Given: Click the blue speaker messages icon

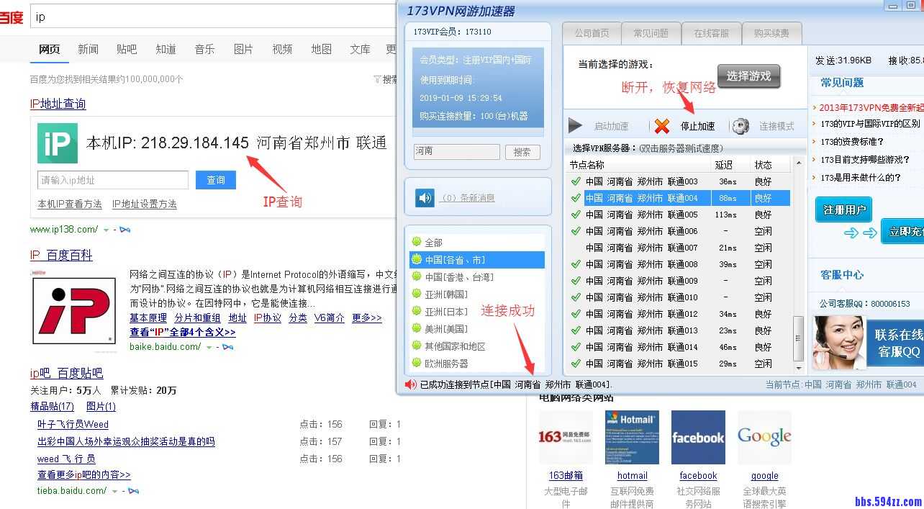Looking at the screenshot, I should tap(425, 197).
